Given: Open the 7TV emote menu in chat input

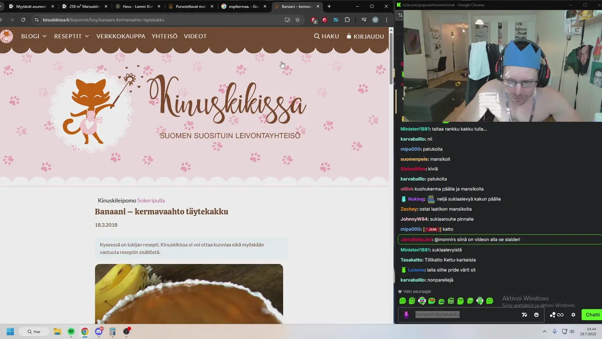Looking at the screenshot, I should pos(525,315).
